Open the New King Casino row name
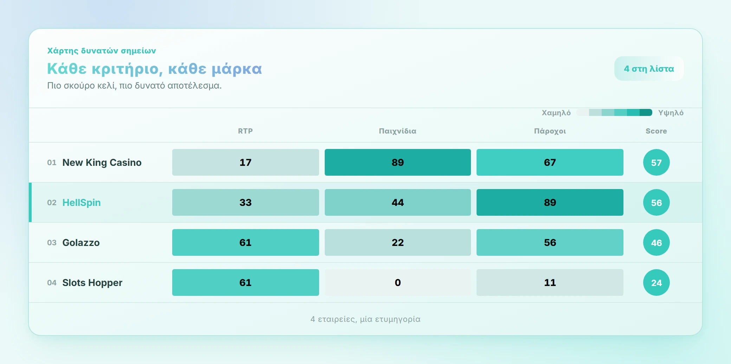731x364 pixels. (x=102, y=162)
